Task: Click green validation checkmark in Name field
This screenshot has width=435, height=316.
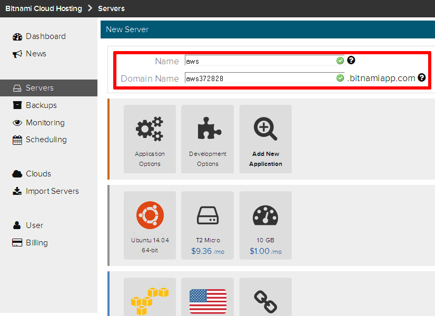Action: click(340, 61)
